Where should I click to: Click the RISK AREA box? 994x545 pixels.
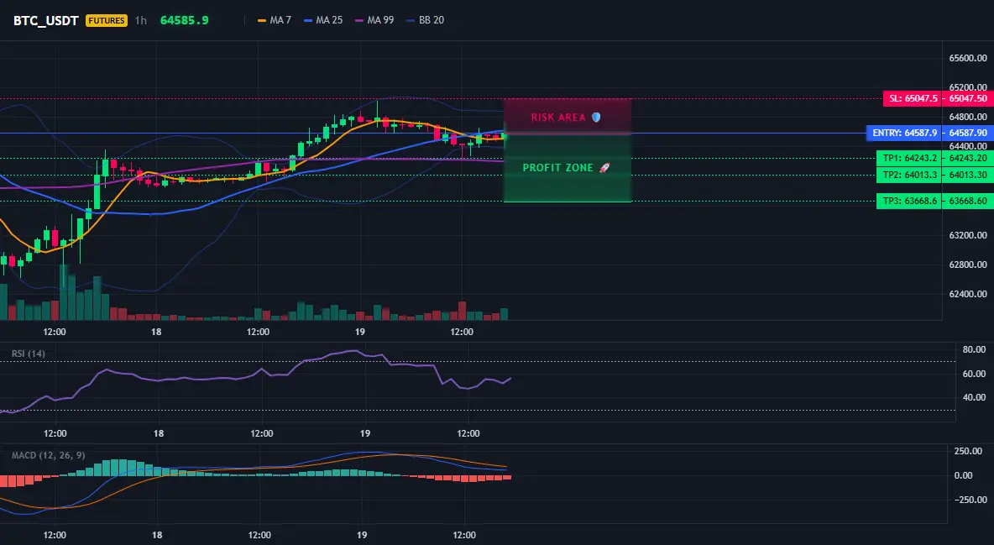click(568, 116)
